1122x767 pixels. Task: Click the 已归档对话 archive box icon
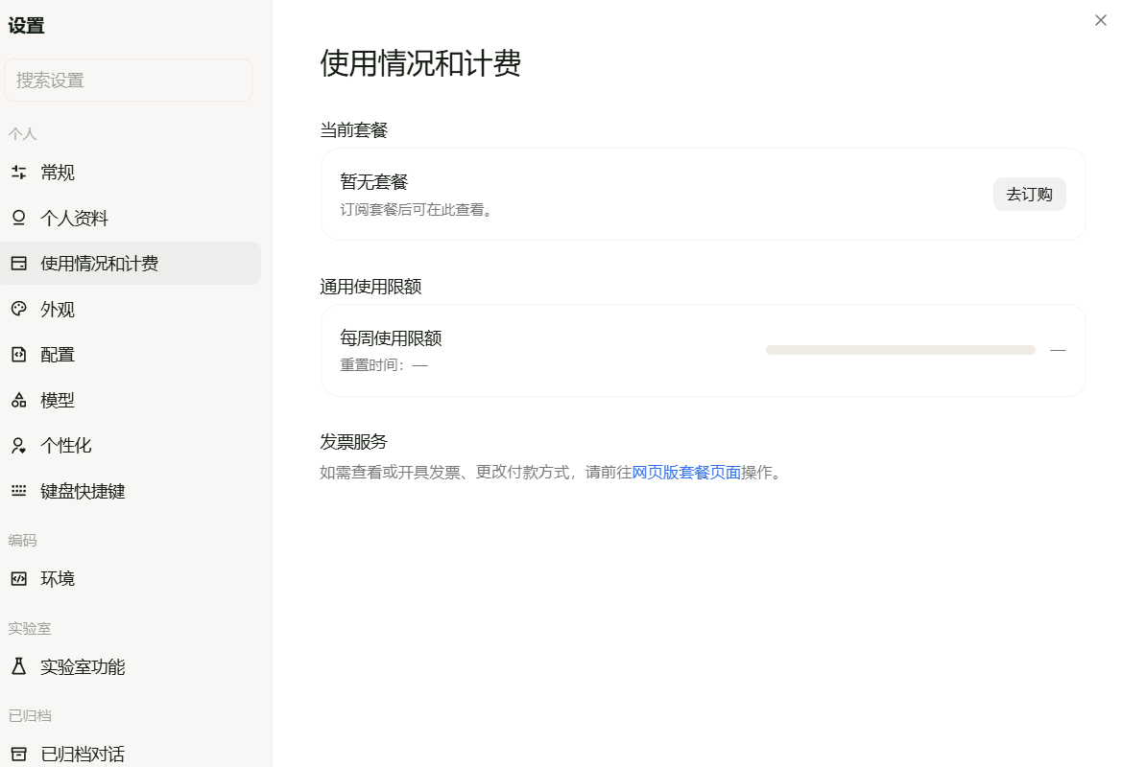19,755
